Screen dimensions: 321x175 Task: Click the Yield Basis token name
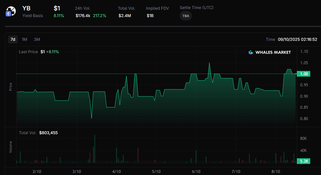pyautogui.click(x=33, y=16)
